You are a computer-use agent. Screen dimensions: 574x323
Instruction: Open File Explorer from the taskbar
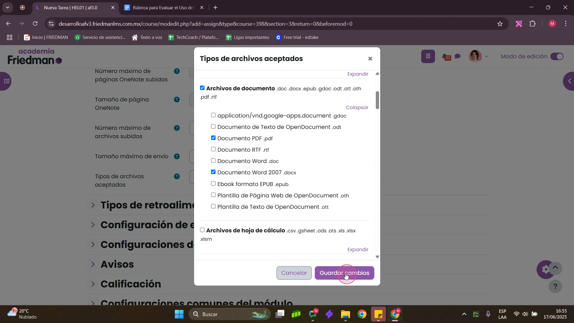click(x=345, y=314)
